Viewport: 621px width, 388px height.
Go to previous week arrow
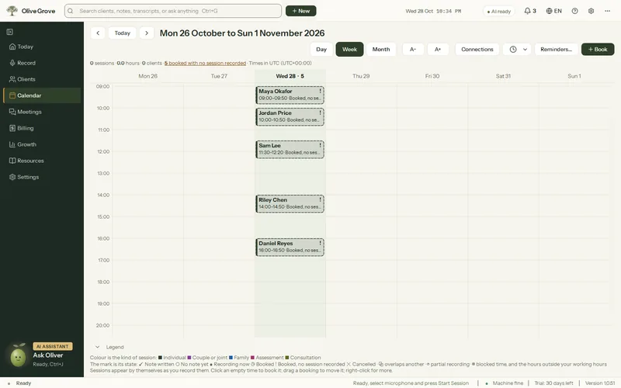[x=98, y=33]
